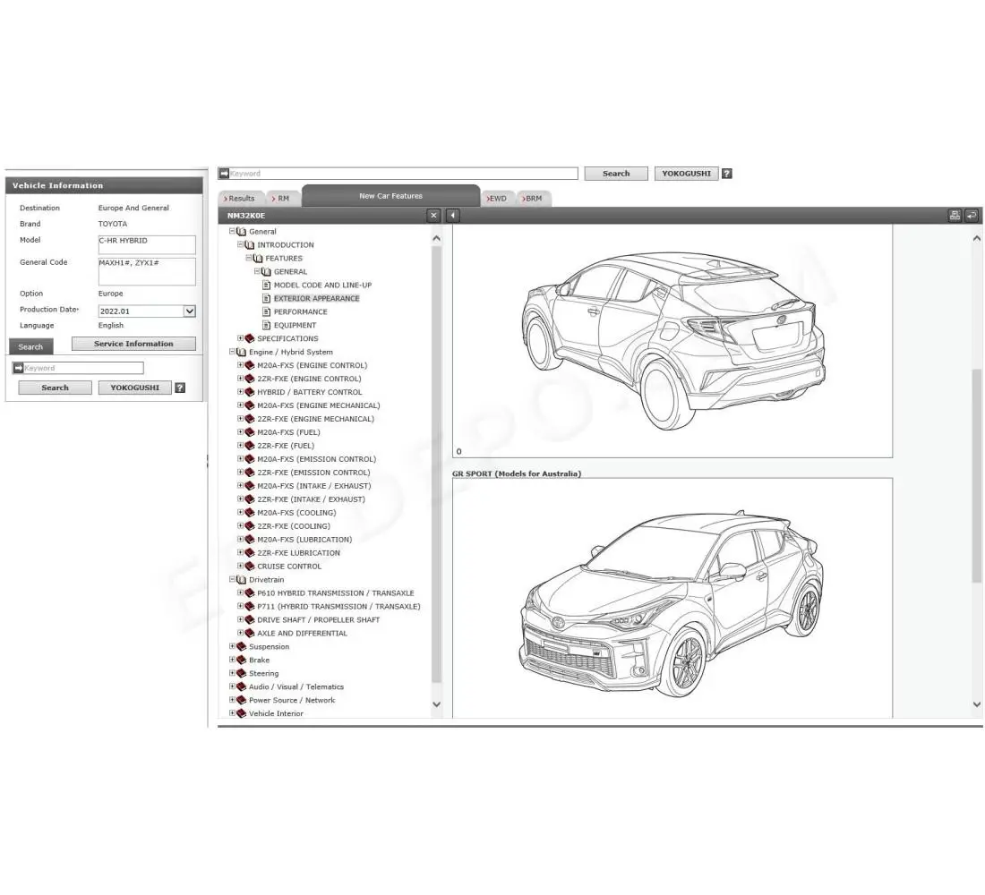Click the print icon above the diagram viewer
Viewport: 985px width, 895px height.
point(954,215)
